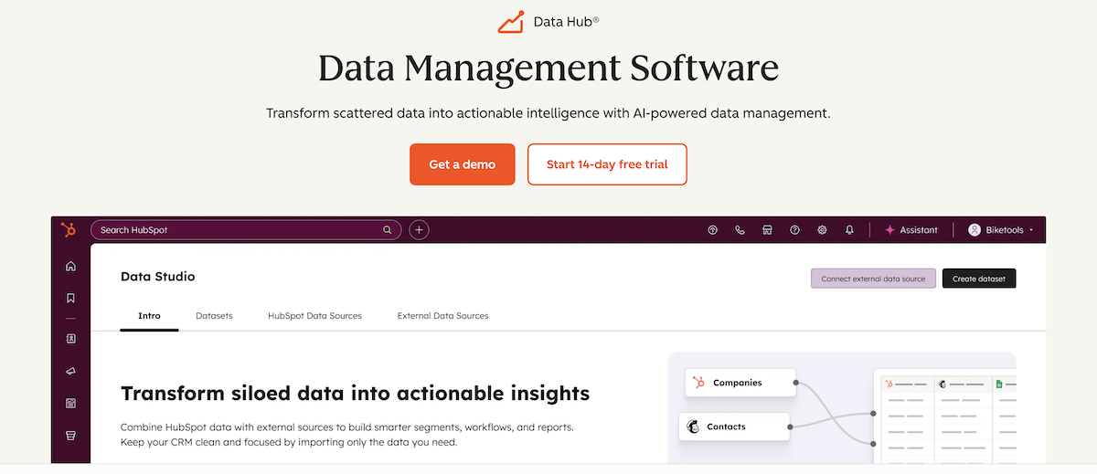The height and width of the screenshot is (474, 1097).
Task: Click the phone calling icon
Action: [x=740, y=230]
